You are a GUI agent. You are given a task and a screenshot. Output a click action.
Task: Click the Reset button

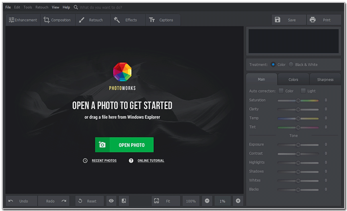pos(89,201)
